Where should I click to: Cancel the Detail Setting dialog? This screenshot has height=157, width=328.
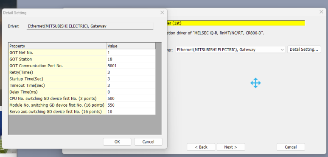pos(148,142)
